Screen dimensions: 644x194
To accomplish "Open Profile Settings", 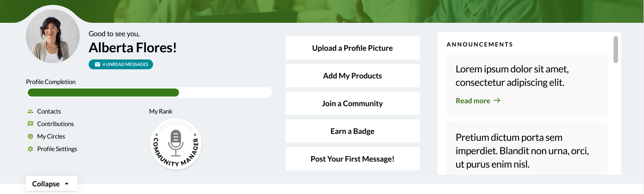I will click(x=57, y=149).
